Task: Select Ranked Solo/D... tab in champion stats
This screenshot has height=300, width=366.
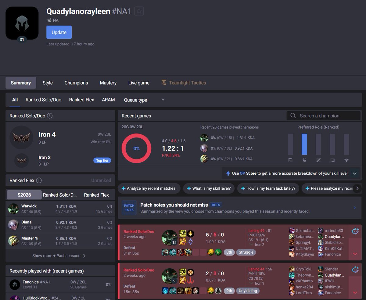Action: pos(60,195)
